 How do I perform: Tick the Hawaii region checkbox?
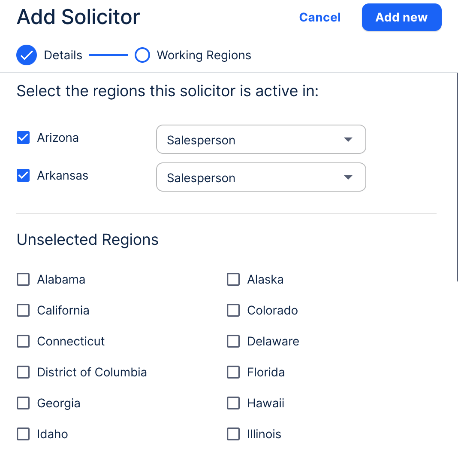[x=233, y=403]
